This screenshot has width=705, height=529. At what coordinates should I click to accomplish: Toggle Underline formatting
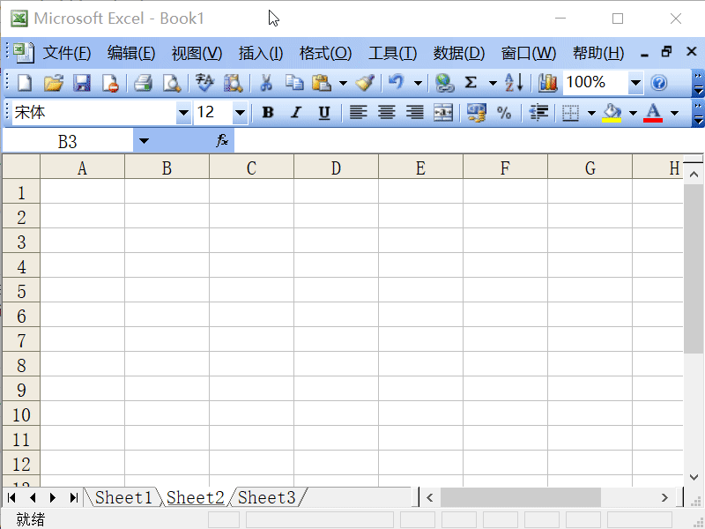click(324, 112)
